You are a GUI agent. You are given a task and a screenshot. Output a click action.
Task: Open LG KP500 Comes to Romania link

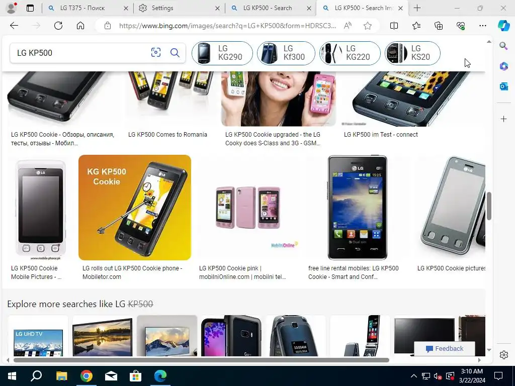pos(167,135)
